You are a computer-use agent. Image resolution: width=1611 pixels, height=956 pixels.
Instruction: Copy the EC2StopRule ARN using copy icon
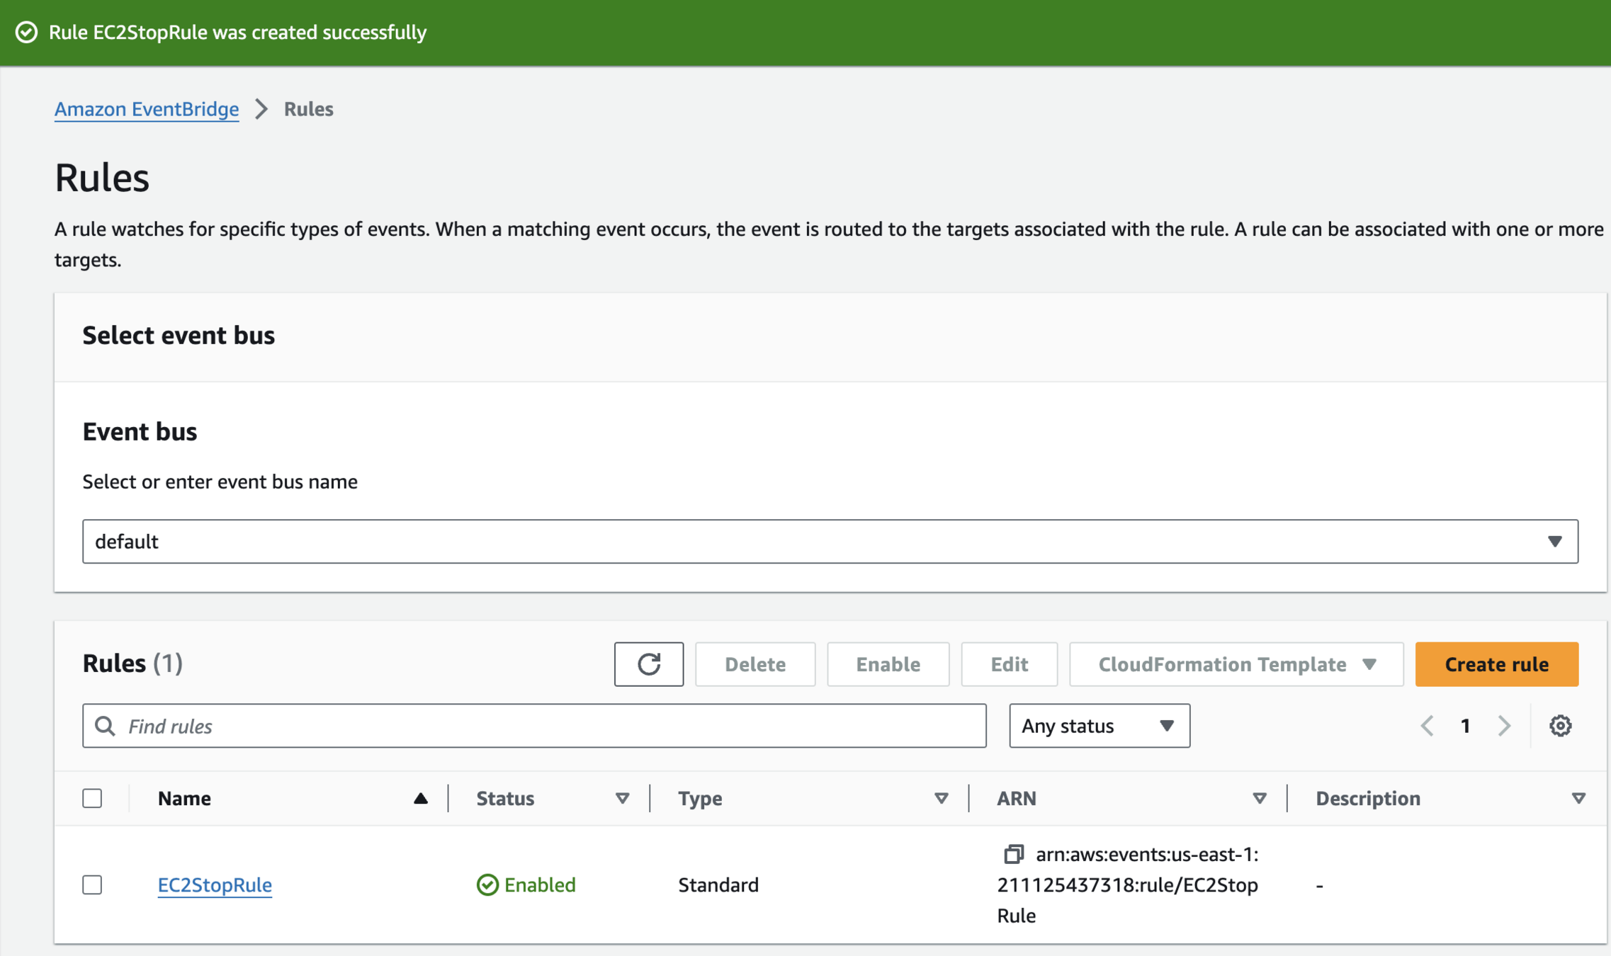pyautogui.click(x=1013, y=854)
